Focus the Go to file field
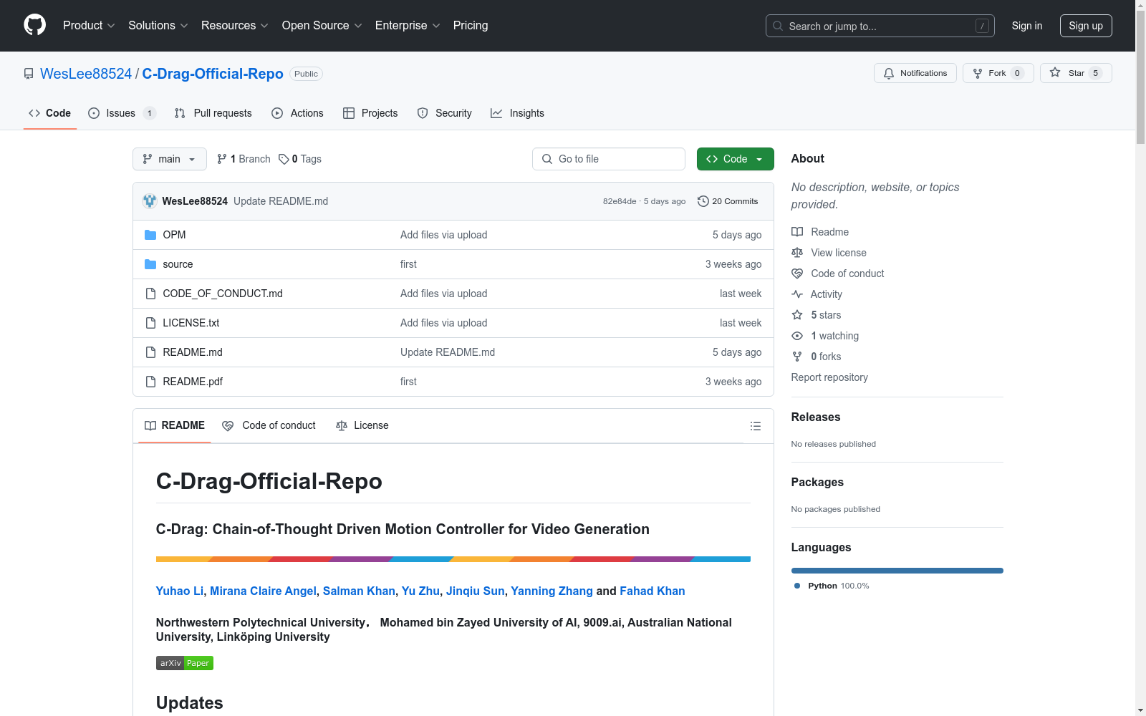Screen dimensions: 1146x716 pyautogui.click(x=609, y=159)
